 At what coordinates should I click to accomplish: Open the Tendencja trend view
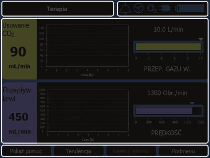tap(79, 151)
